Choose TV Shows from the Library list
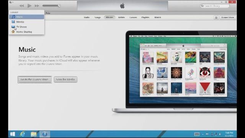Screen dimensions: 245x138 [26, 27]
